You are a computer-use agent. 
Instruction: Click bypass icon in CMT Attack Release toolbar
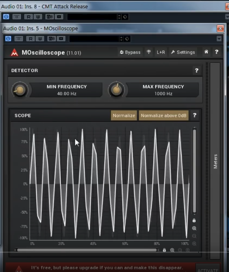coord(17,17)
